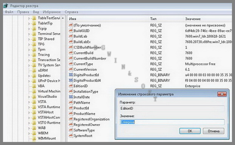Click the BuildLab string value icon
This screenshot has height=145, width=235.
tap(71, 36)
